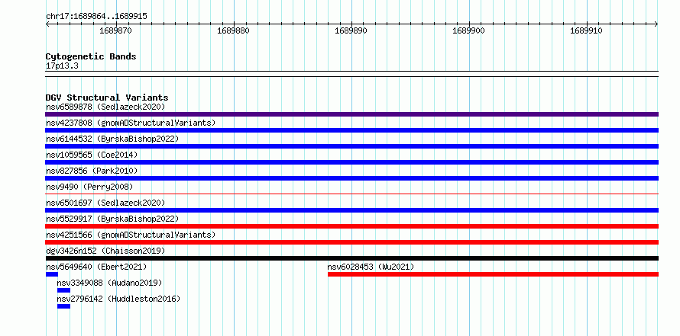
Task: Open the dgv3426n152 (Chaisson2019) label
Action: (105, 251)
